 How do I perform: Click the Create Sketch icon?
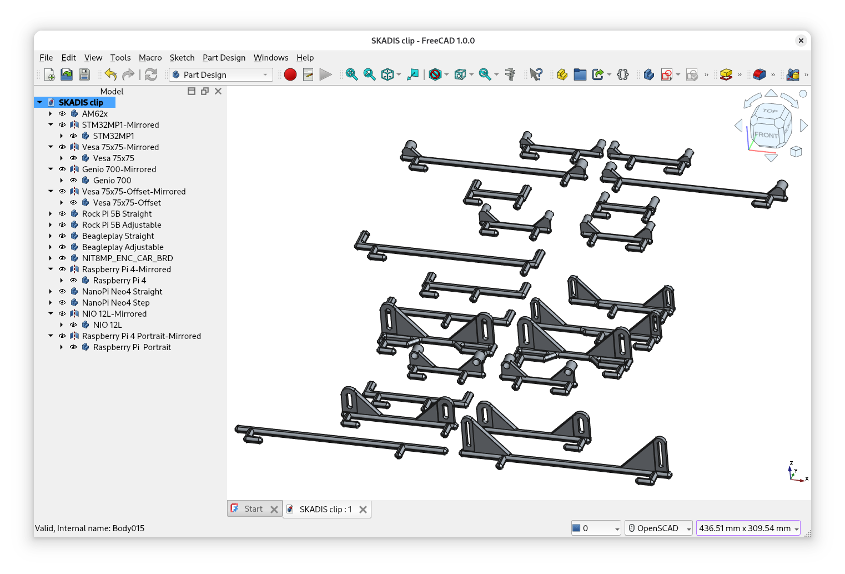[667, 74]
